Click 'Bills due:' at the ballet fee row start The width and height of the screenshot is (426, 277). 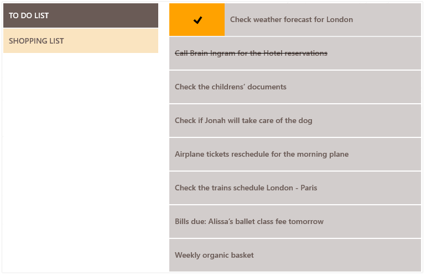190,222
